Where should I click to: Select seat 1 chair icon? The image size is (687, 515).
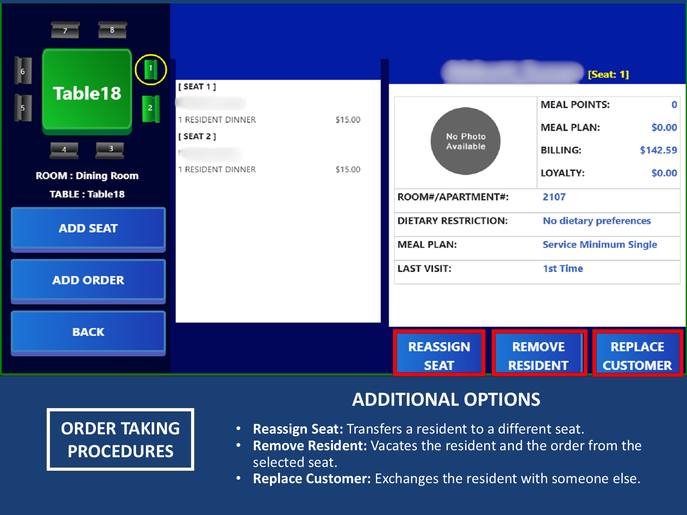point(151,70)
